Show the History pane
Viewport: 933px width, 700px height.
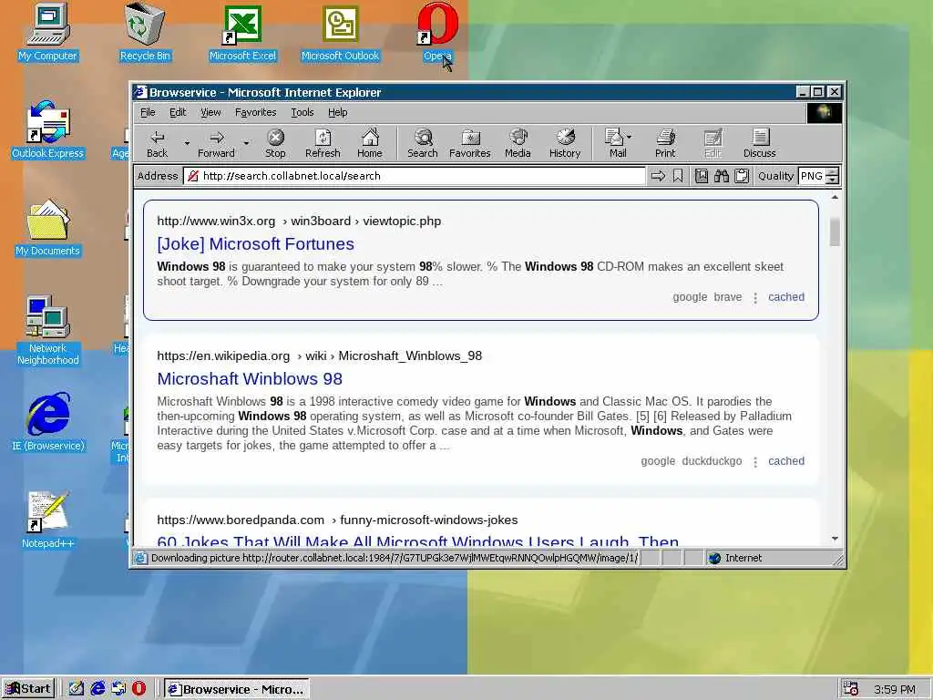pos(565,143)
